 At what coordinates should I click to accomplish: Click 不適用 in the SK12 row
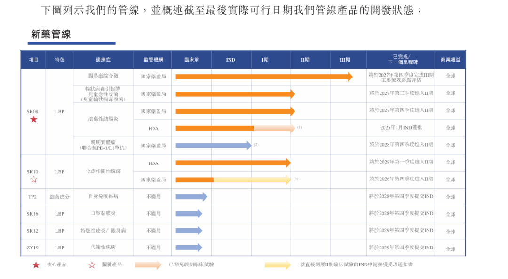click(153, 231)
